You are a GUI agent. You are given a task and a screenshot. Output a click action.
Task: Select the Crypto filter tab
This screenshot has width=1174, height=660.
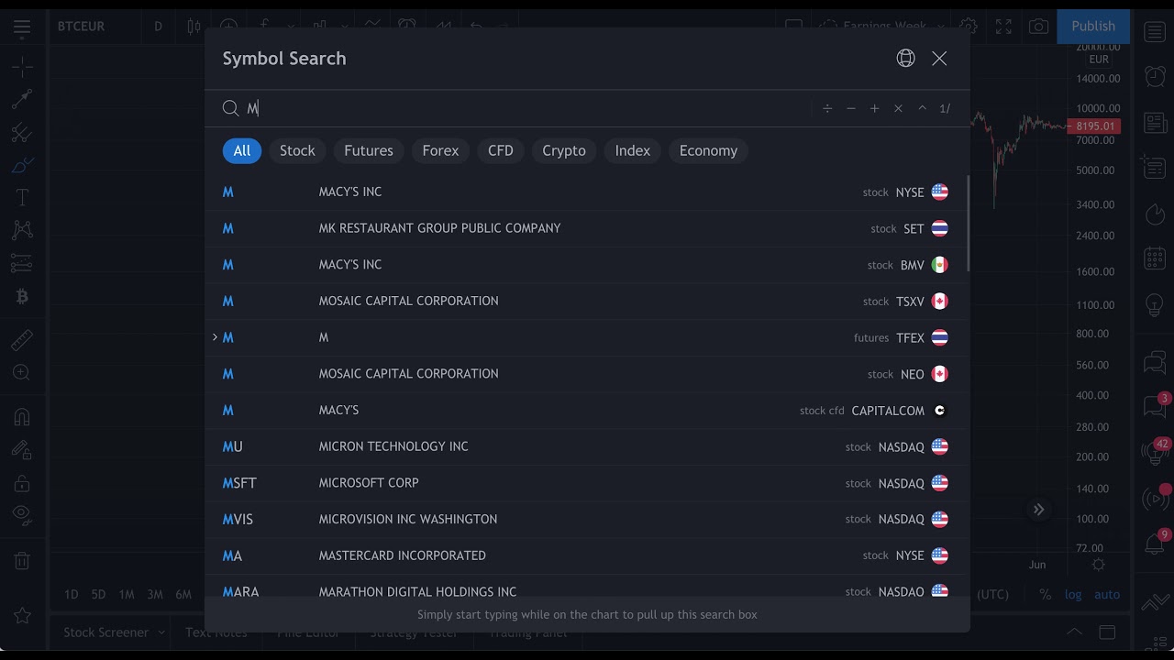tap(564, 150)
